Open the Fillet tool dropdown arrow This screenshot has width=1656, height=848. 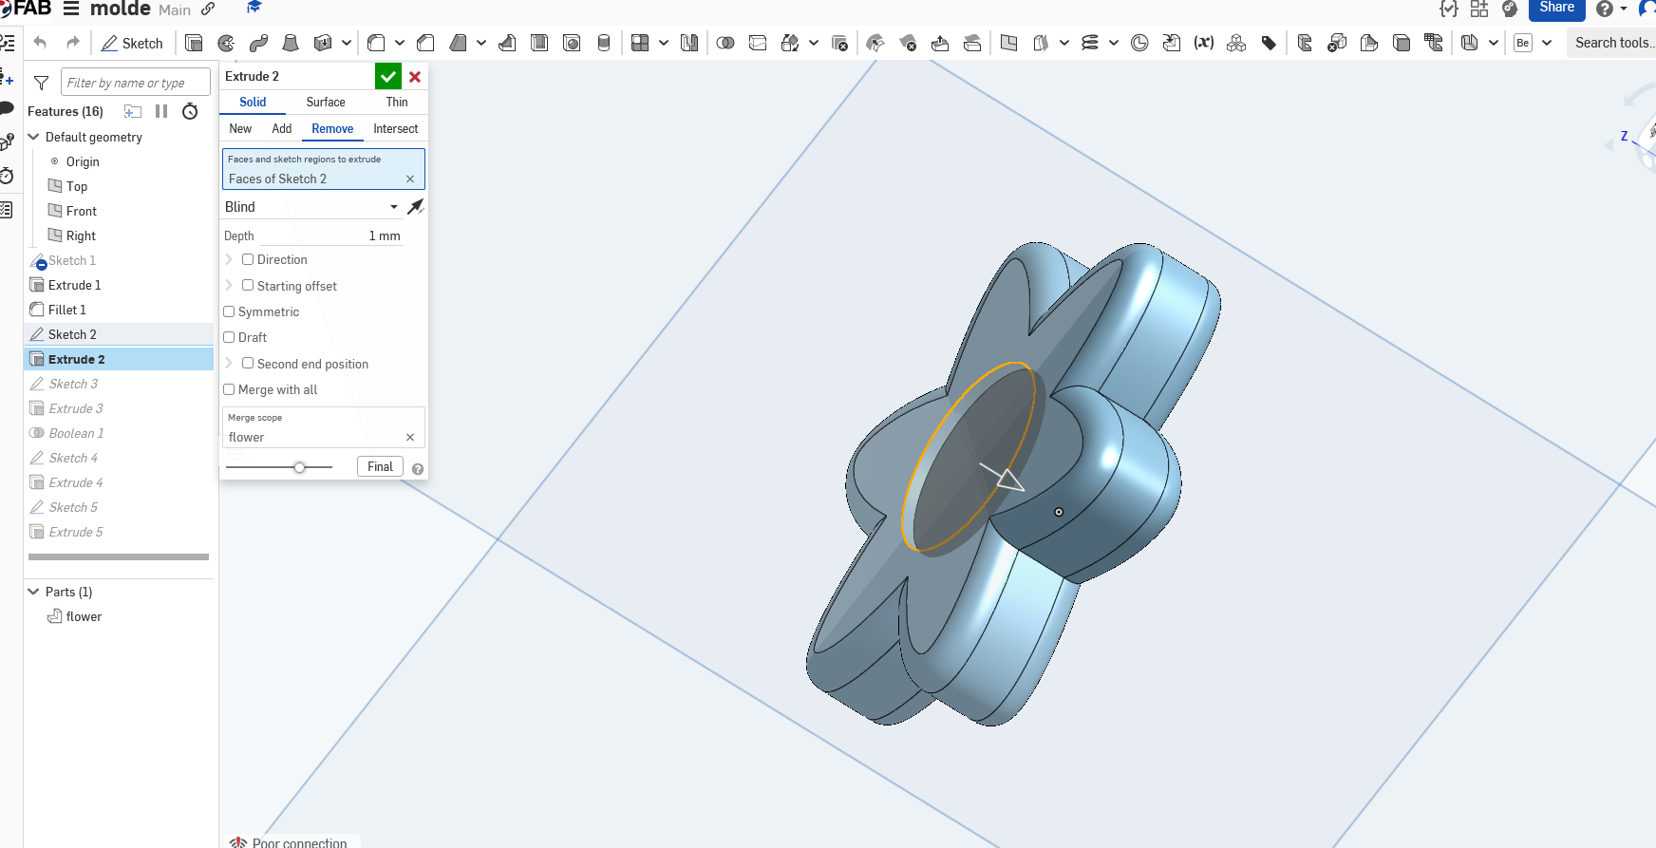click(x=400, y=43)
